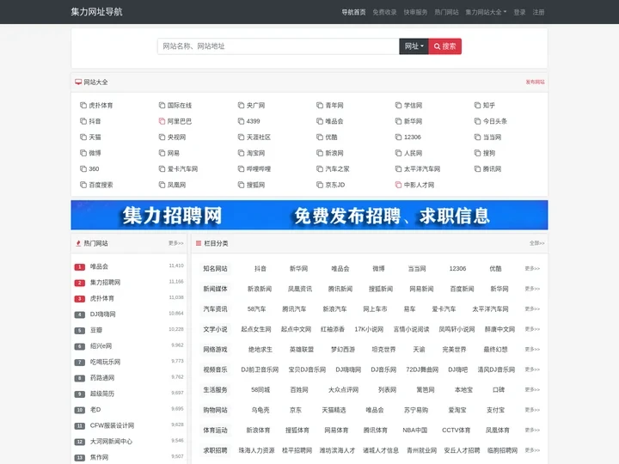Screen dimensions: 619x464
Task: Open 凤凰资讯 in the 新闻媒体 row
Action: 300,289
